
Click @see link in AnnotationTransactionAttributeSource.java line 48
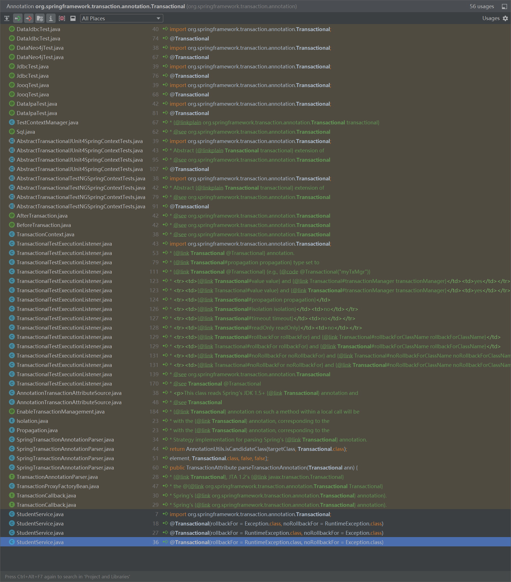coord(180,402)
